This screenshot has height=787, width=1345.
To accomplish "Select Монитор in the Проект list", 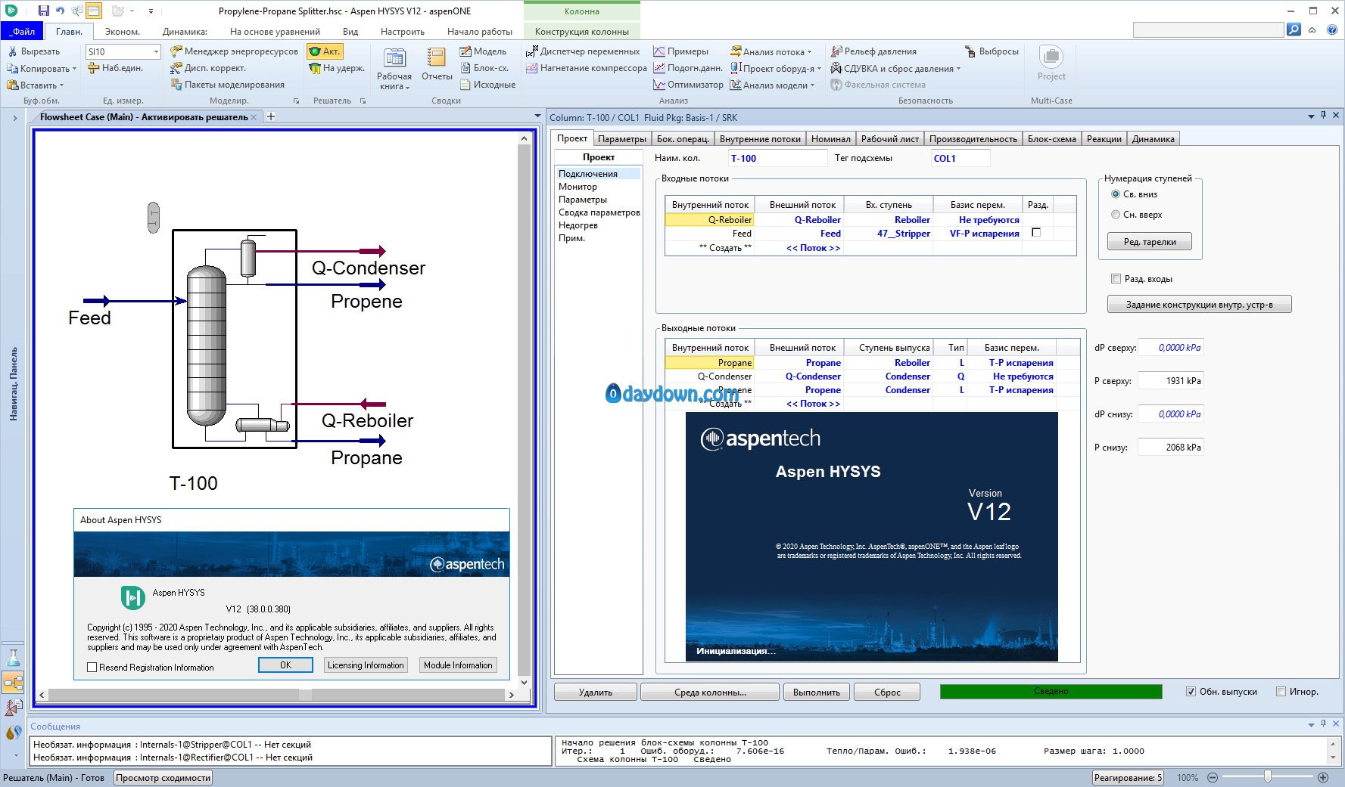I will tap(578, 187).
